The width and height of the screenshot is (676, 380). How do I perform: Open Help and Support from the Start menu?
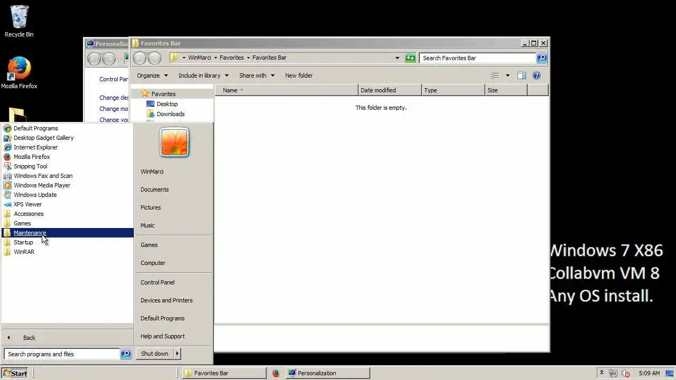pyautogui.click(x=163, y=336)
